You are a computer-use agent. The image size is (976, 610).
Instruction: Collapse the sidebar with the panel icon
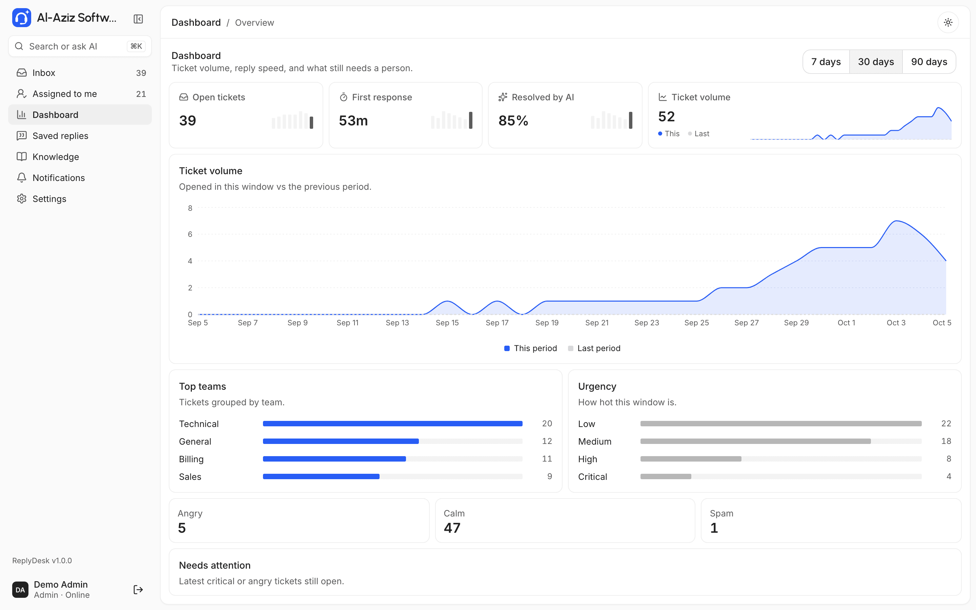click(x=138, y=19)
